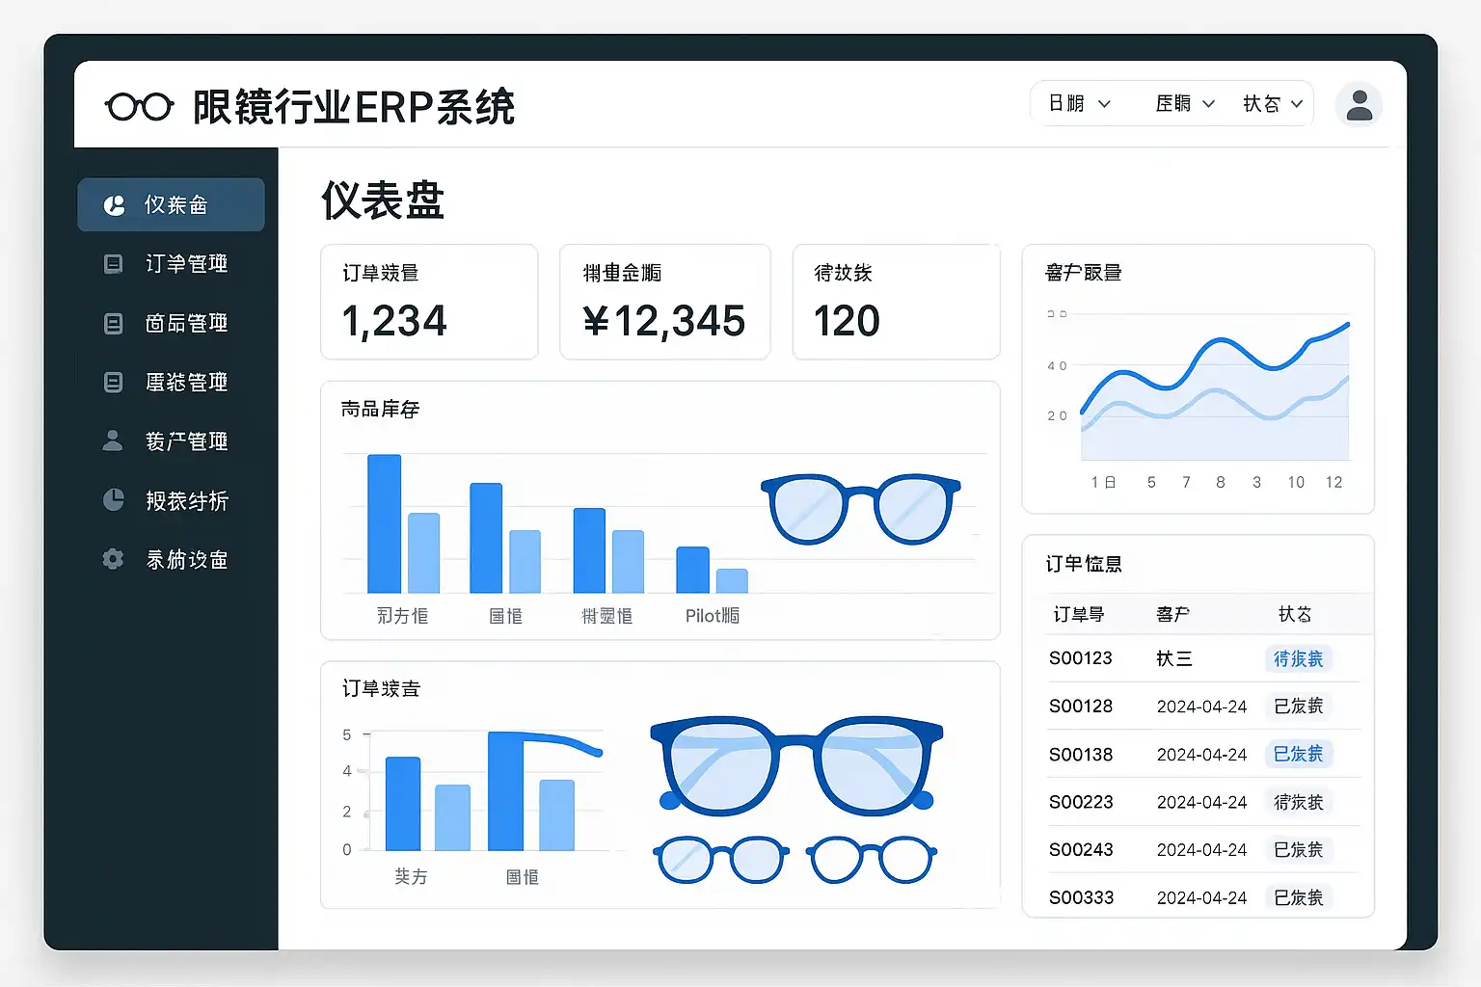Click the tallest dark bar in the inventory chart
This screenshot has height=987, width=1481.
tap(385, 523)
